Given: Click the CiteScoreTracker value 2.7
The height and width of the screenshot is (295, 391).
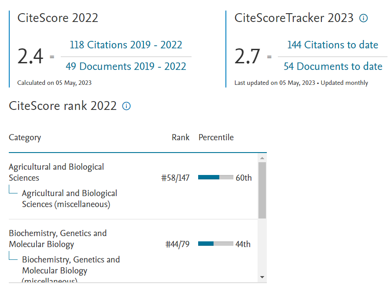Looking at the screenshot, I should tap(247, 56).
